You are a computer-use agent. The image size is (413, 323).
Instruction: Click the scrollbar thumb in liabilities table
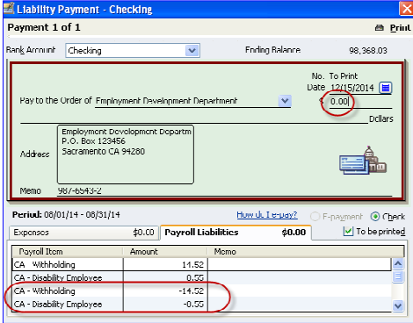click(398, 276)
